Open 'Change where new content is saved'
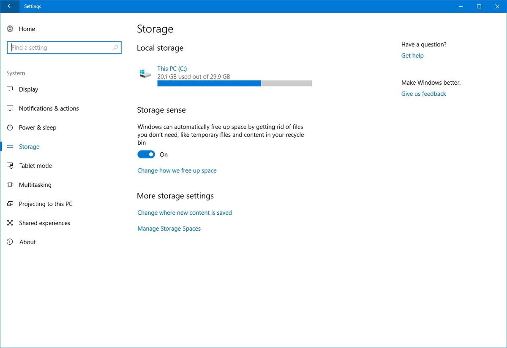 click(x=185, y=213)
